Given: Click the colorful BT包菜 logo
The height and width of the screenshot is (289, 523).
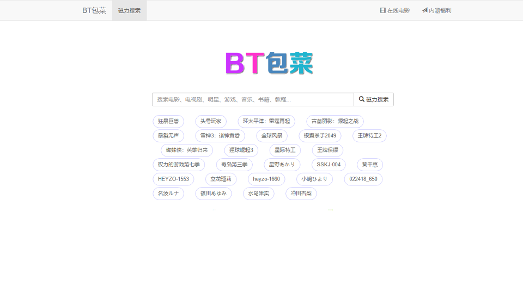Looking at the screenshot, I should tap(269, 64).
